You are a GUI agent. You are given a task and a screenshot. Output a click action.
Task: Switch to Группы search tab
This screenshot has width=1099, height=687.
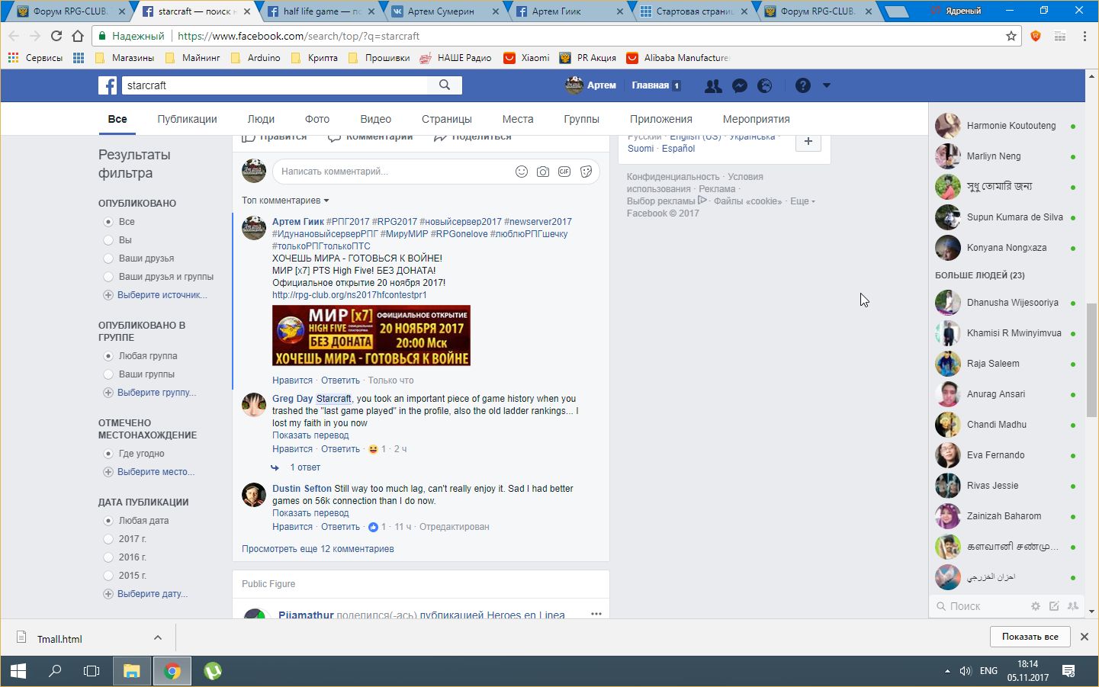(x=581, y=119)
